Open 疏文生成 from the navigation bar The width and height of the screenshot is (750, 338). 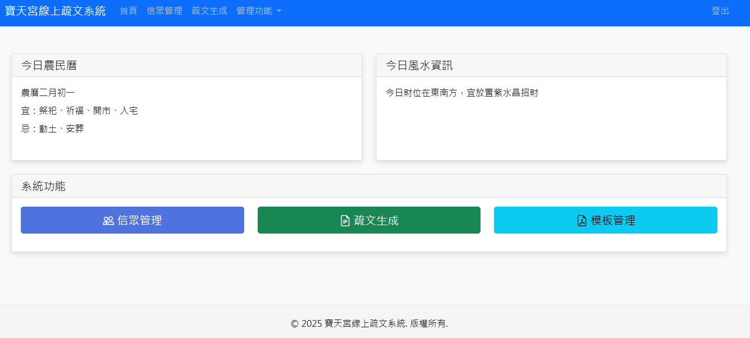click(x=208, y=11)
